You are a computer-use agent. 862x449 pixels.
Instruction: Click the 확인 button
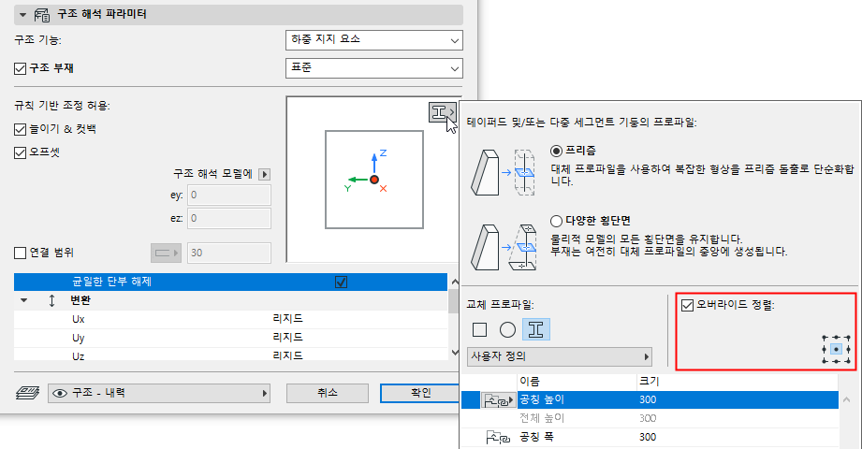tap(420, 393)
